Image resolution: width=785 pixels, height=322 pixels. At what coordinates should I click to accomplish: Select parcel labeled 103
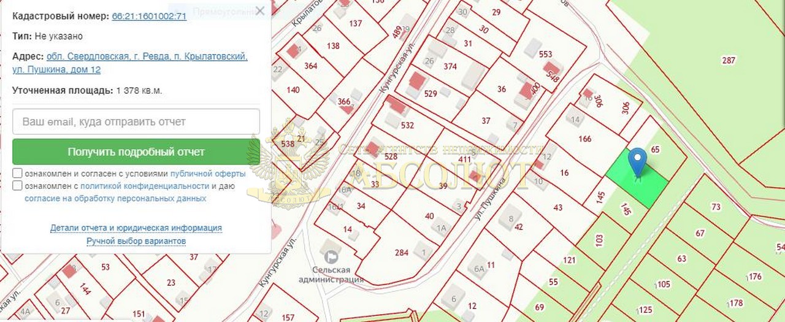(x=600, y=240)
